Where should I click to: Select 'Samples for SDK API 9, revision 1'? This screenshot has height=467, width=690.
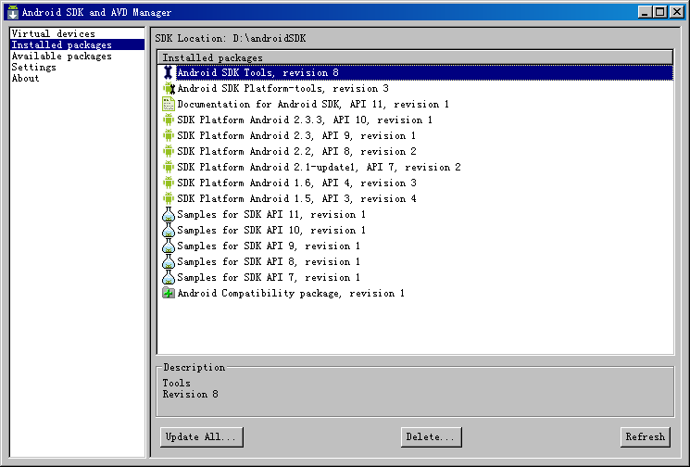tap(415, 246)
